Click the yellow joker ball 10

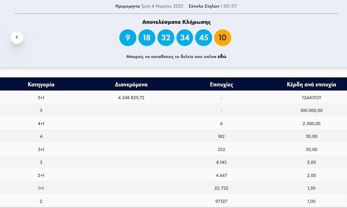click(x=222, y=38)
